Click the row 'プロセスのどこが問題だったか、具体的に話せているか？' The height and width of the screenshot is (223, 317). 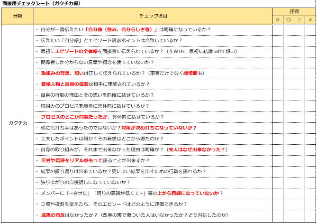(153, 117)
